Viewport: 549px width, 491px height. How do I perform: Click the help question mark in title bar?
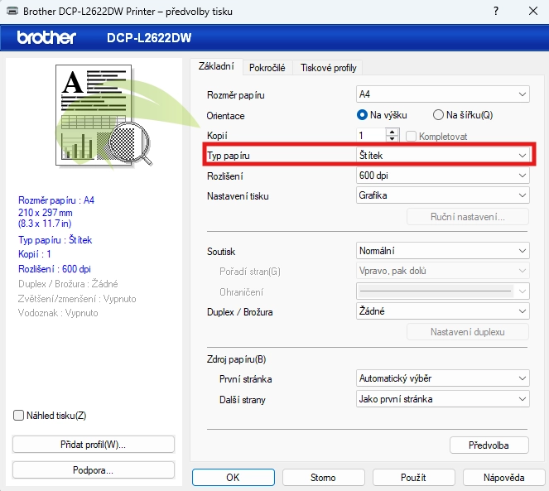click(496, 11)
